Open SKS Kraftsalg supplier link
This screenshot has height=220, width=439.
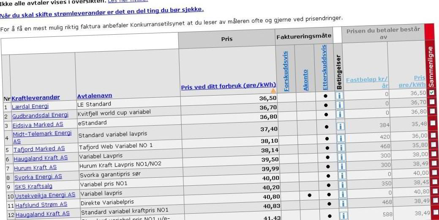(x=34, y=187)
